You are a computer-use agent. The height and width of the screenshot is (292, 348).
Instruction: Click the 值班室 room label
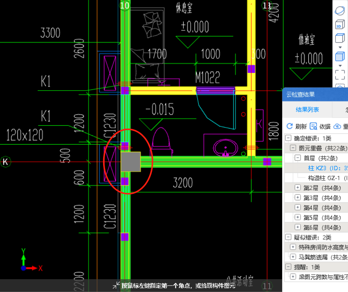pos(306,40)
